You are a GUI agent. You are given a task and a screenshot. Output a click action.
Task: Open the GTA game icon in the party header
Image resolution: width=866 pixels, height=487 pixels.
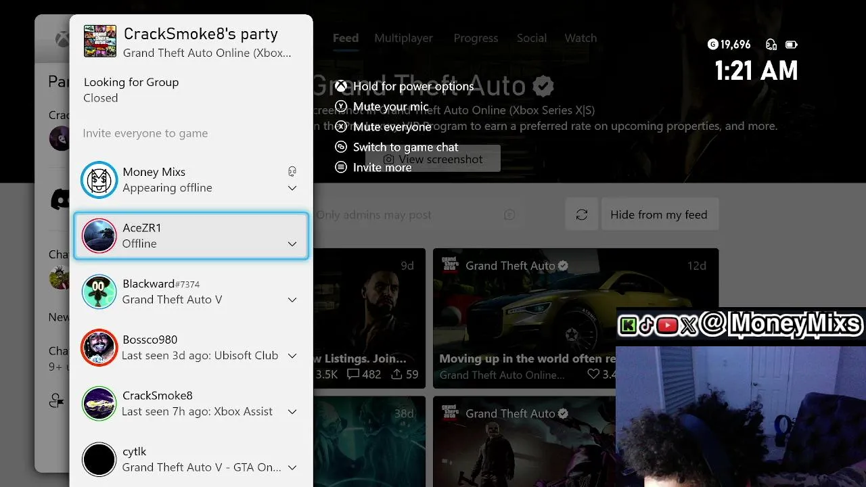(x=99, y=41)
